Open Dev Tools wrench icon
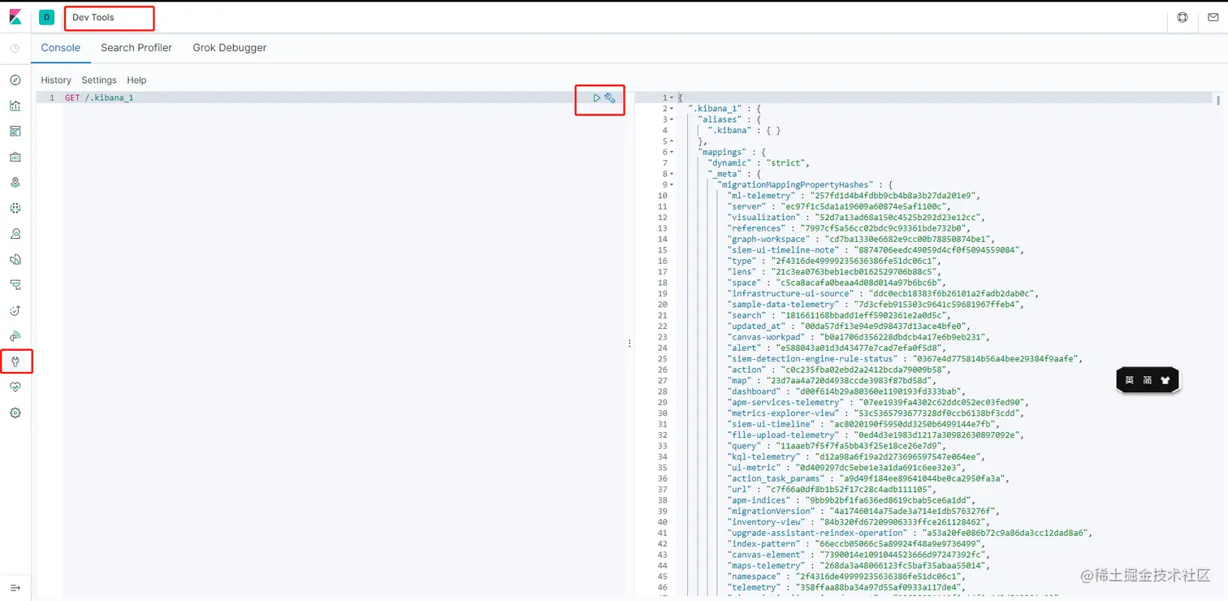The height and width of the screenshot is (601, 1228). point(15,361)
